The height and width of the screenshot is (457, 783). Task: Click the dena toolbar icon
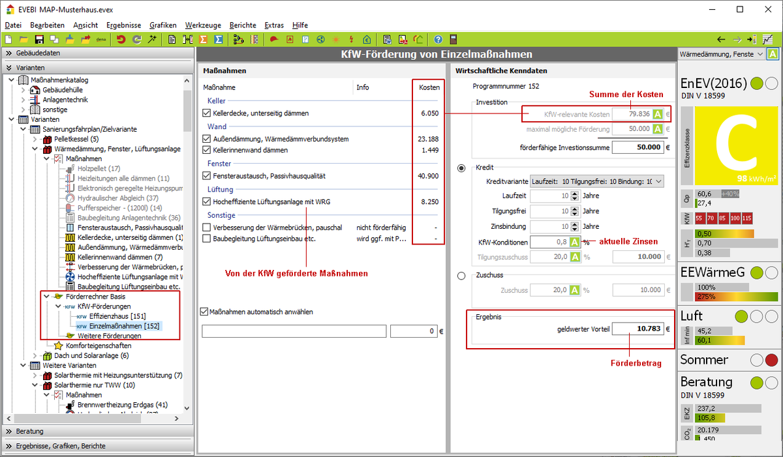click(101, 39)
